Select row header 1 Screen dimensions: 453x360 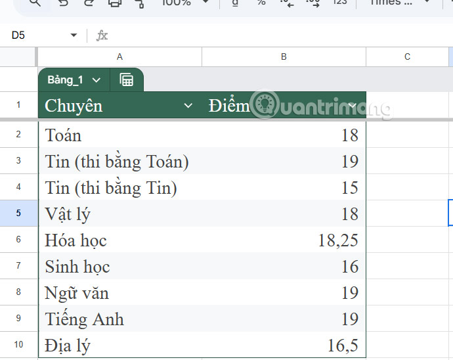18,105
